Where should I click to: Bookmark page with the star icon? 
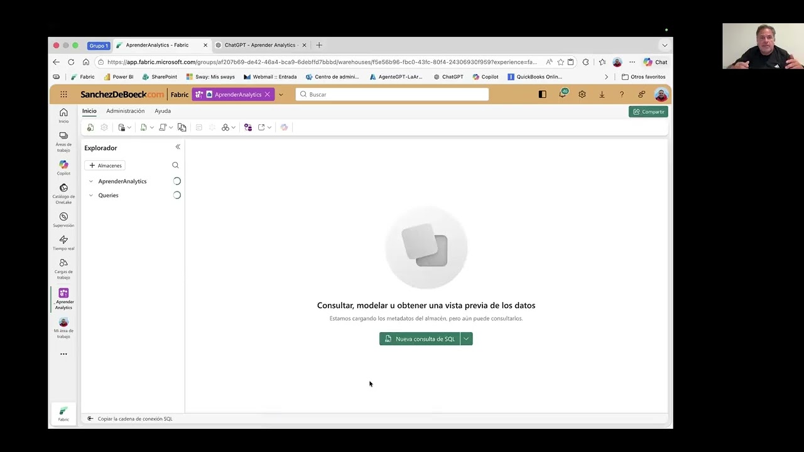coord(560,62)
